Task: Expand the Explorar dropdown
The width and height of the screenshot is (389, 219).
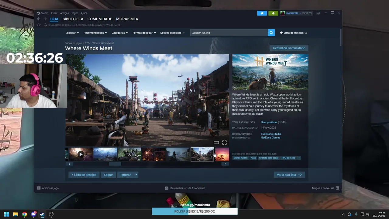Action: coord(72,33)
